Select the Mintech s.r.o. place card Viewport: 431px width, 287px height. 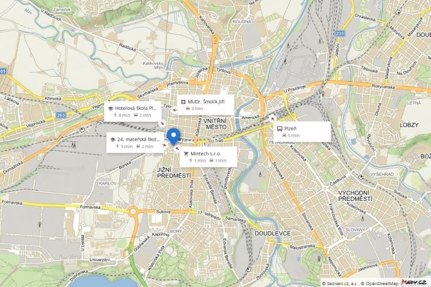208,157
